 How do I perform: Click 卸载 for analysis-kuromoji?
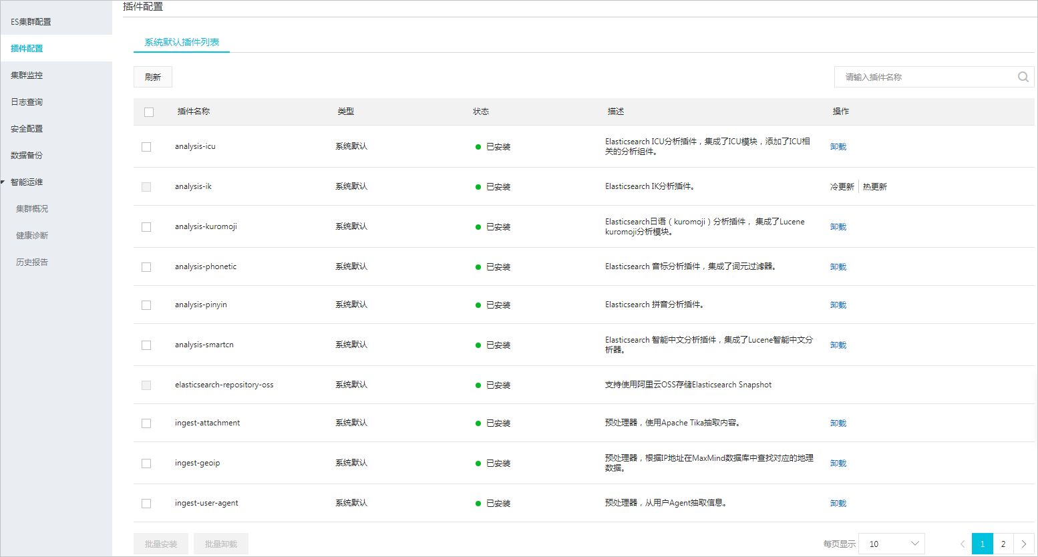tap(838, 226)
